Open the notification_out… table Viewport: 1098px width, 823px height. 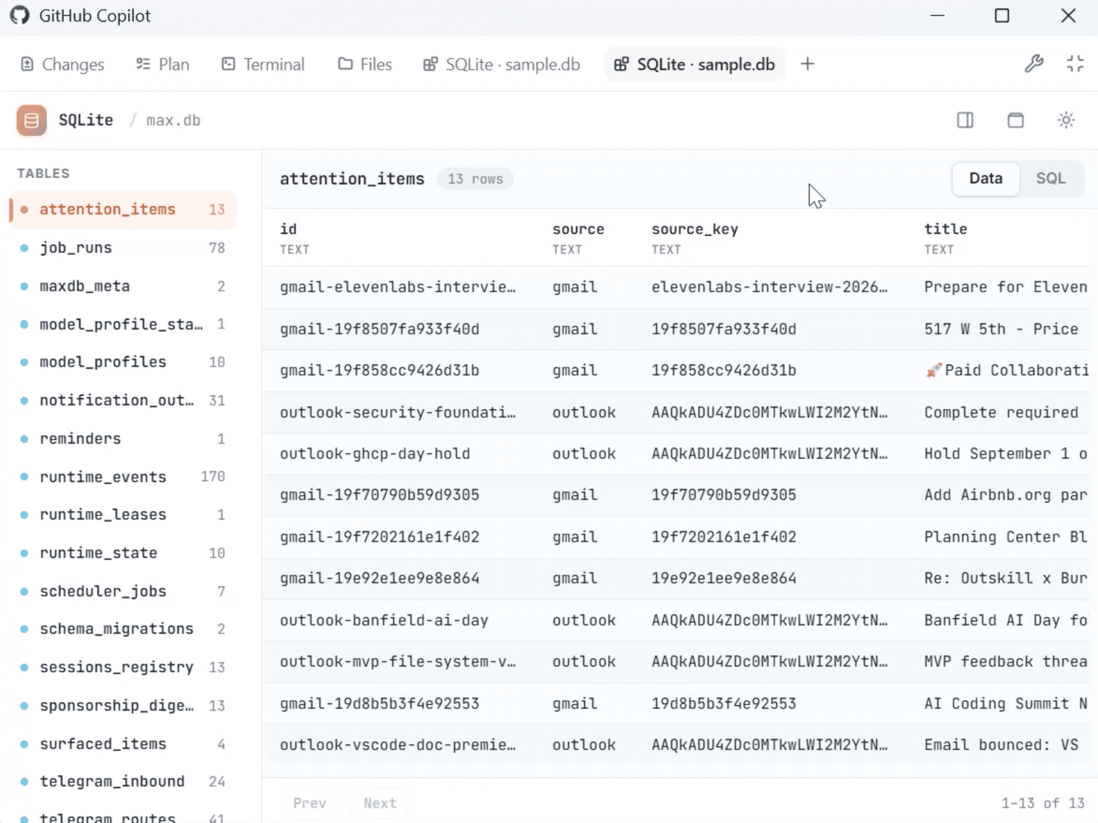pyautogui.click(x=123, y=400)
